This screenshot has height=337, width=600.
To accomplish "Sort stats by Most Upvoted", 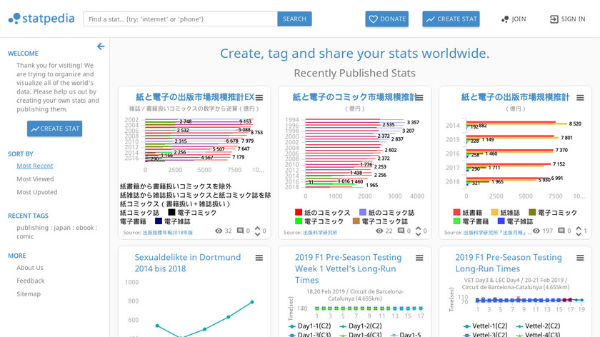I will [x=37, y=192].
